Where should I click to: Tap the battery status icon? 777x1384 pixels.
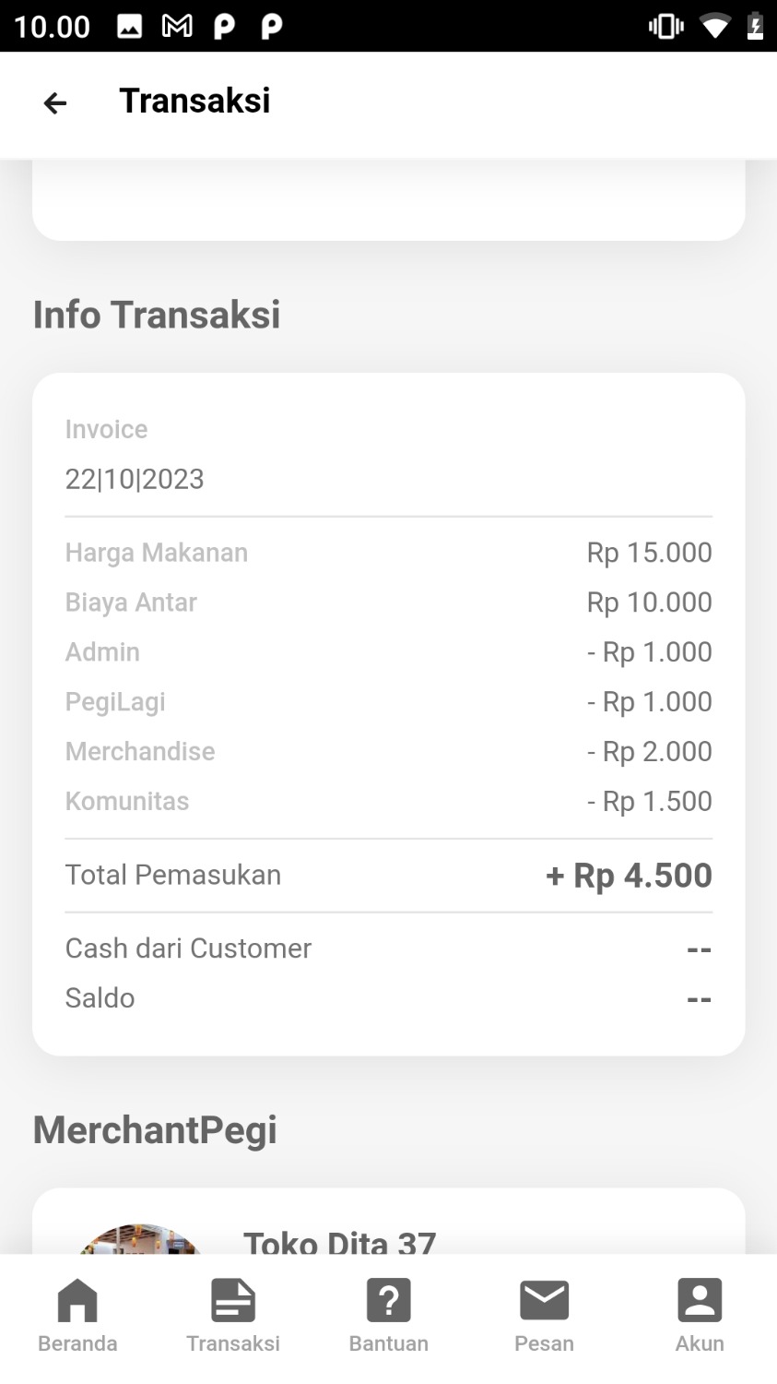point(755,27)
